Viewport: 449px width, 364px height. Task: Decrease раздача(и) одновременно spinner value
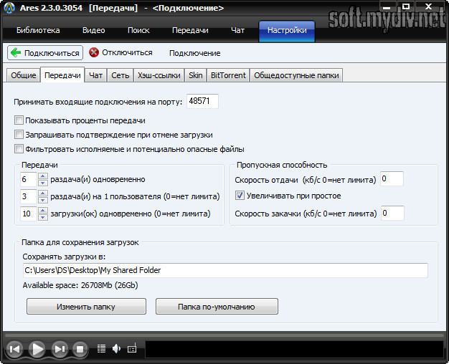(x=42, y=183)
